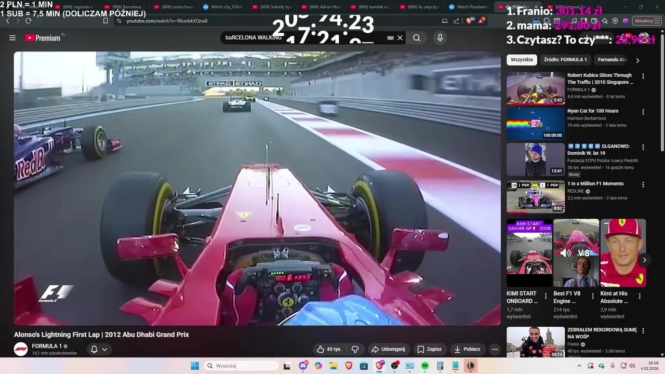
Task: Open options for ELGANOWO video
Action: tap(643, 148)
